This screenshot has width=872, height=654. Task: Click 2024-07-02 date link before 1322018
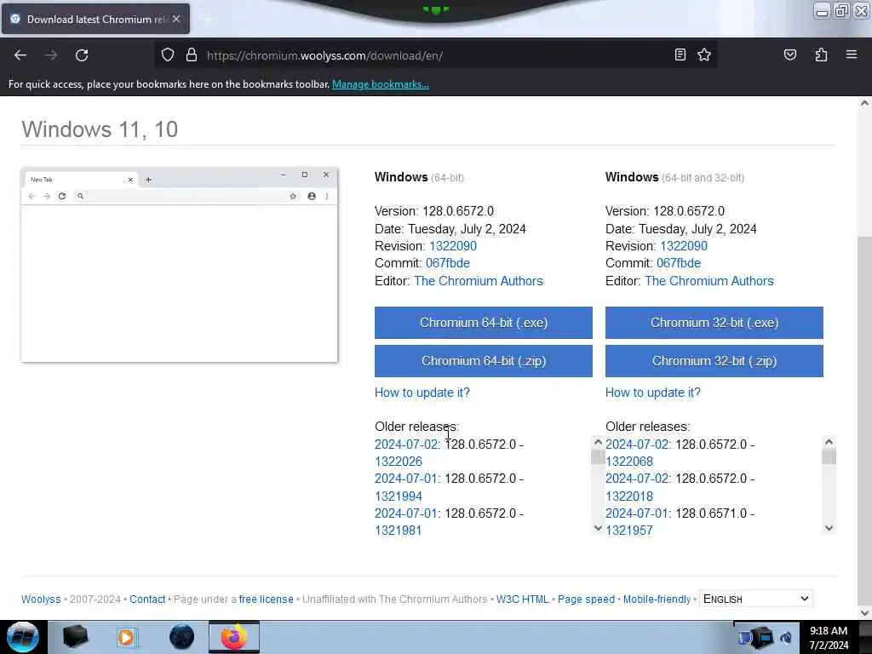click(x=637, y=479)
